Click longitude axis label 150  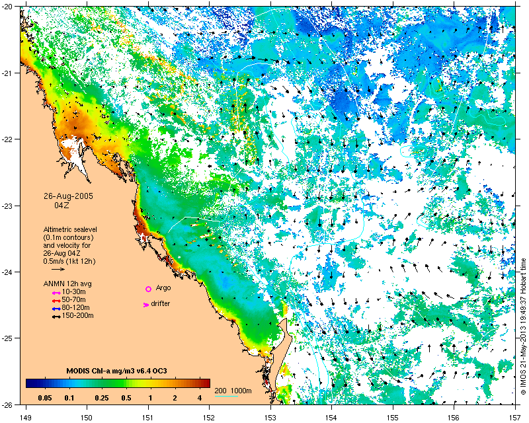tap(87, 418)
